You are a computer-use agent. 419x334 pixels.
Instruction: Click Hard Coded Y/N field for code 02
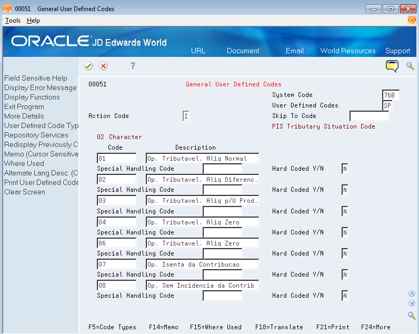click(345, 190)
